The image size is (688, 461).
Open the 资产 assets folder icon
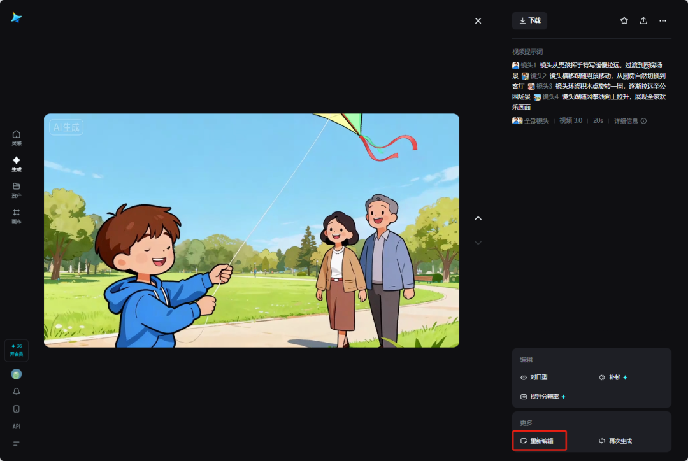coord(17,190)
